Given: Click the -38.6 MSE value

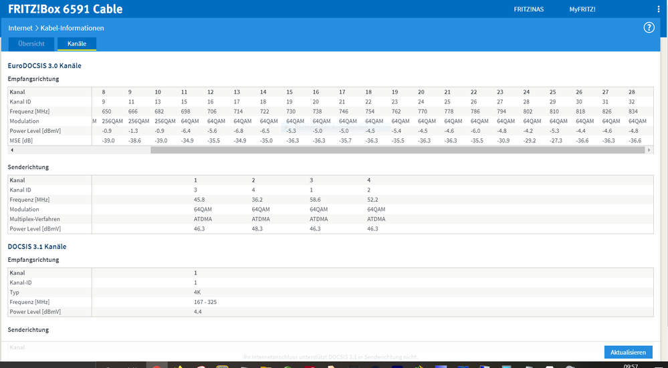Looking at the screenshot, I should pos(134,141).
